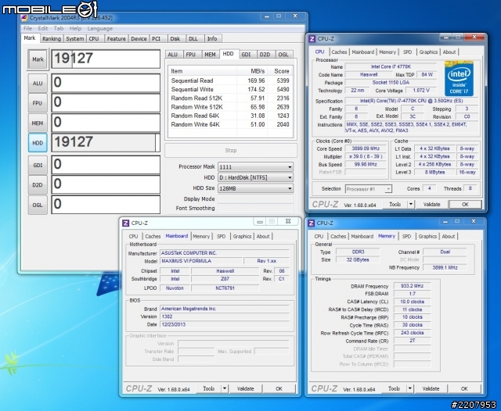
Task: Click the Random Write 64K result row
Action: [x=230, y=124]
